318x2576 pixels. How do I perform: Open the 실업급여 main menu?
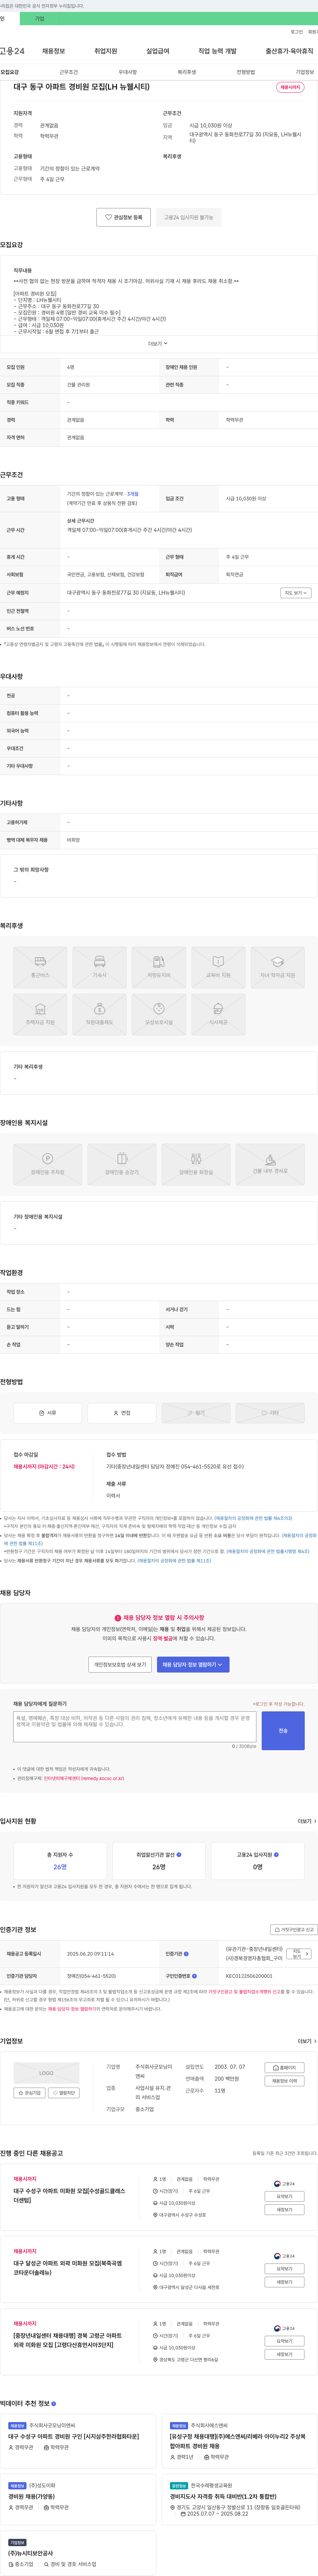coord(157,51)
